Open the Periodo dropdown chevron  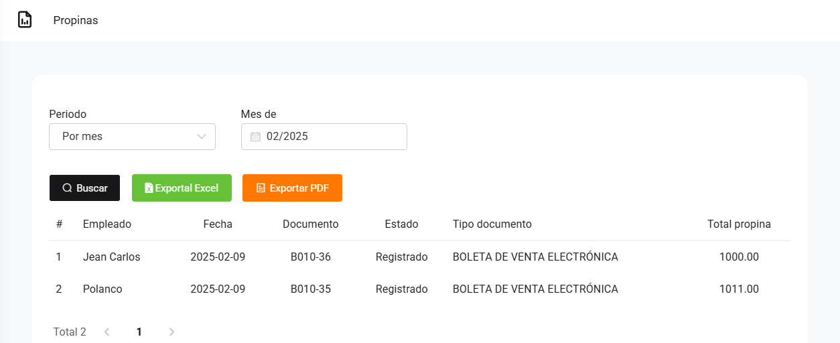tap(202, 137)
